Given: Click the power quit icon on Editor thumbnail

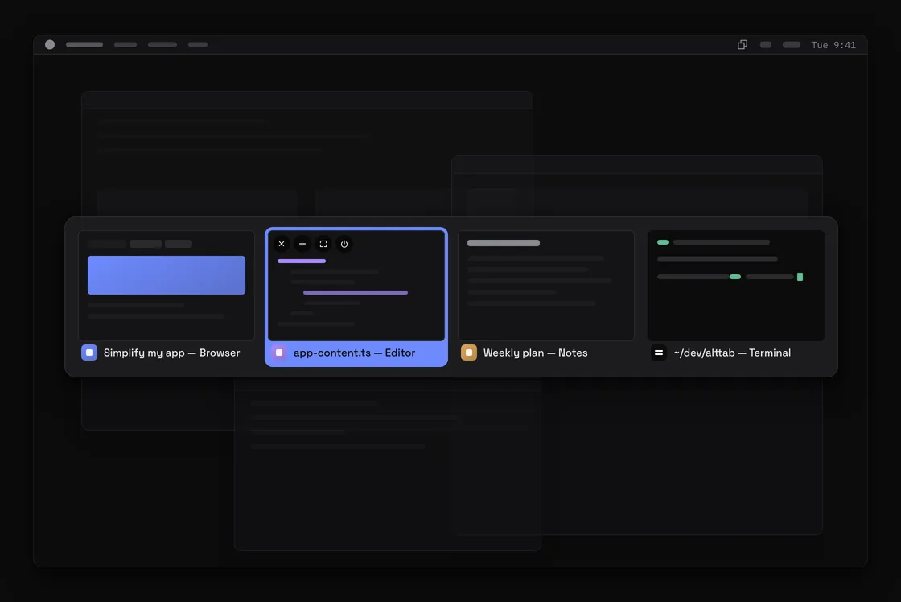Looking at the screenshot, I should 344,244.
